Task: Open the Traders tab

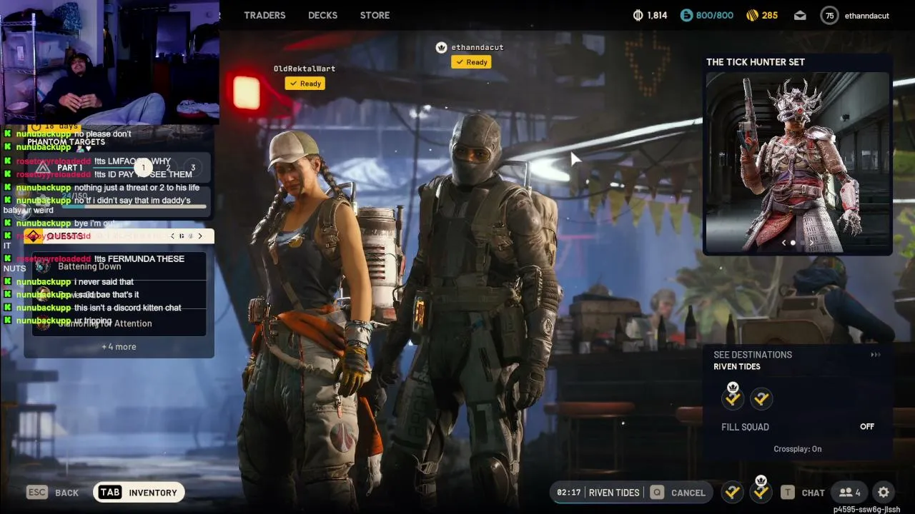Action: 264,15
